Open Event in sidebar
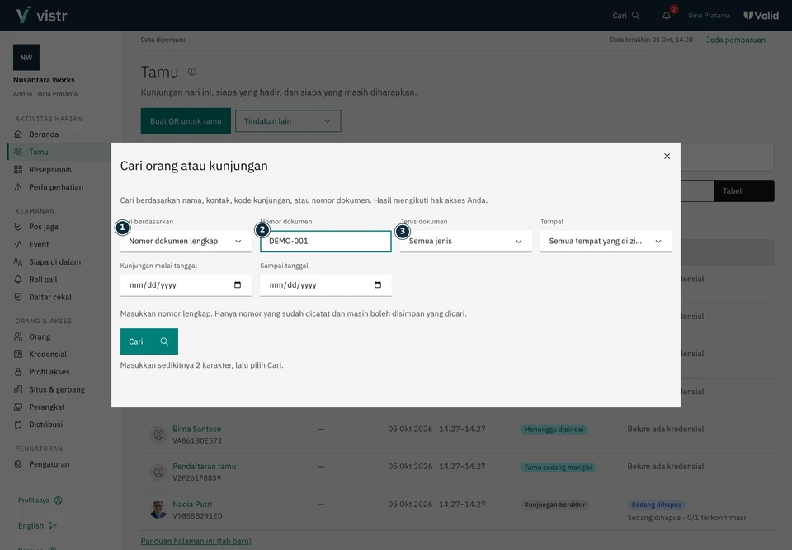Viewport: 792px width, 550px height. [39, 244]
